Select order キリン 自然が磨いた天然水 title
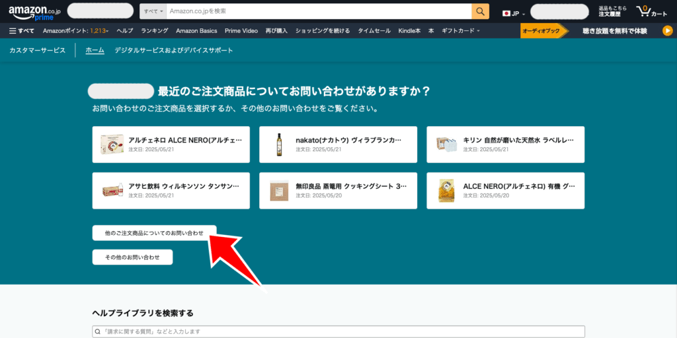Viewport: 677px width, 338px height. pyautogui.click(x=518, y=140)
